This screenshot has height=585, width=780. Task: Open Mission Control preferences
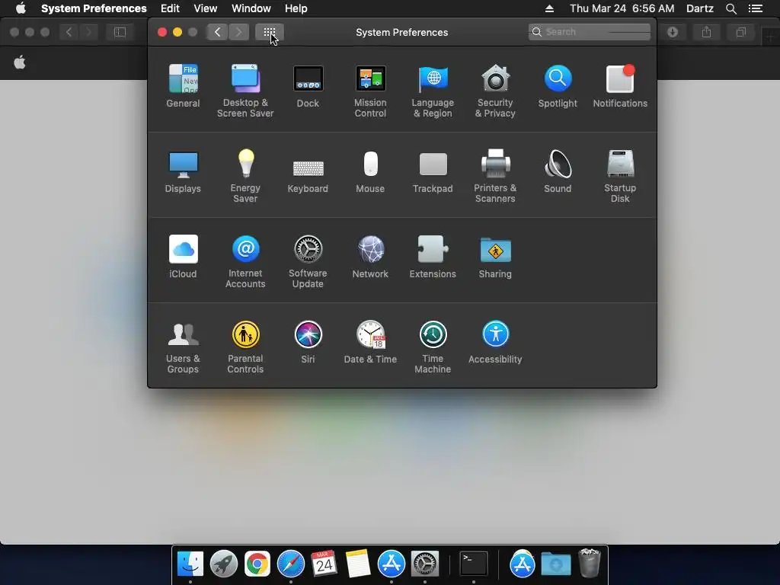pos(370,91)
